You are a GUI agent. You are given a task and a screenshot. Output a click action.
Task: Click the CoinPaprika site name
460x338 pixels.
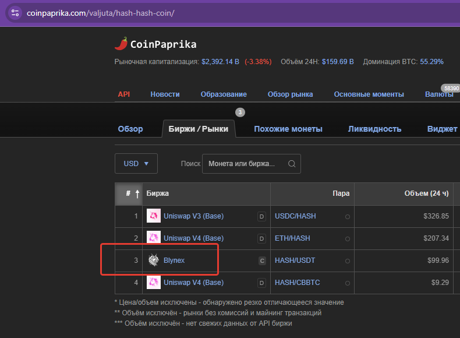click(x=163, y=44)
